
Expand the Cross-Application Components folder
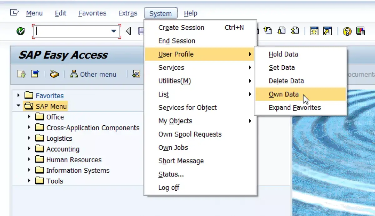[x=29, y=127]
